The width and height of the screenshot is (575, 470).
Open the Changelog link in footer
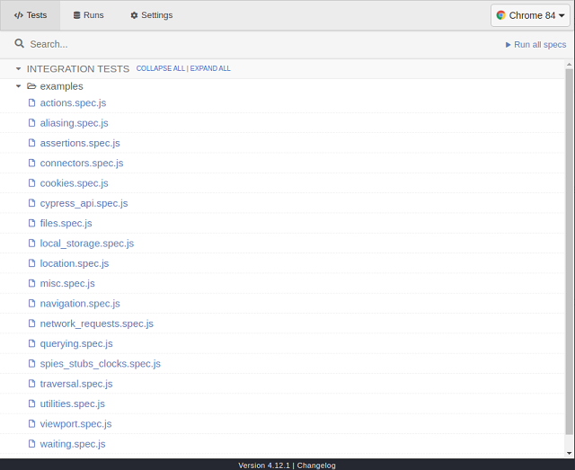(x=316, y=466)
